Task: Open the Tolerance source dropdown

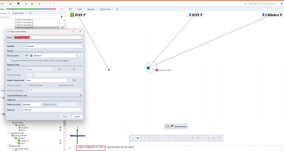Action: 32,105
